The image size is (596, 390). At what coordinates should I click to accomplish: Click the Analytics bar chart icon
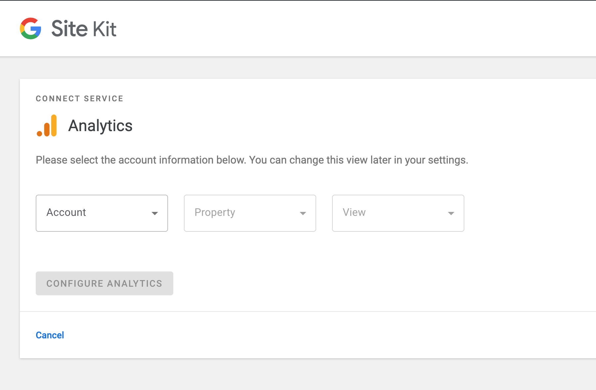(x=47, y=125)
